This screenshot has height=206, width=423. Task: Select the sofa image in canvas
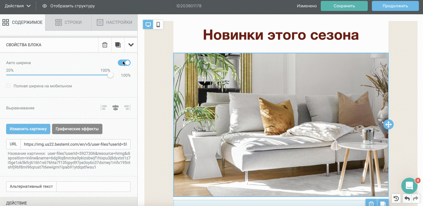point(281,125)
